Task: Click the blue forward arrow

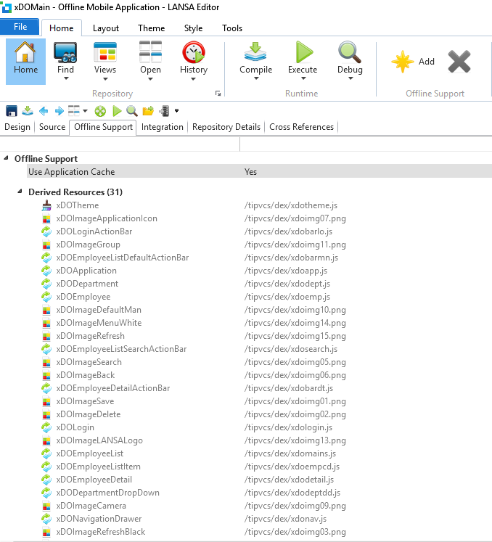Action: pyautogui.click(x=60, y=111)
